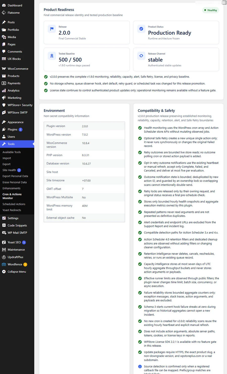Click the WPStore SMTP icon
The image size is (227, 374).
4,112
